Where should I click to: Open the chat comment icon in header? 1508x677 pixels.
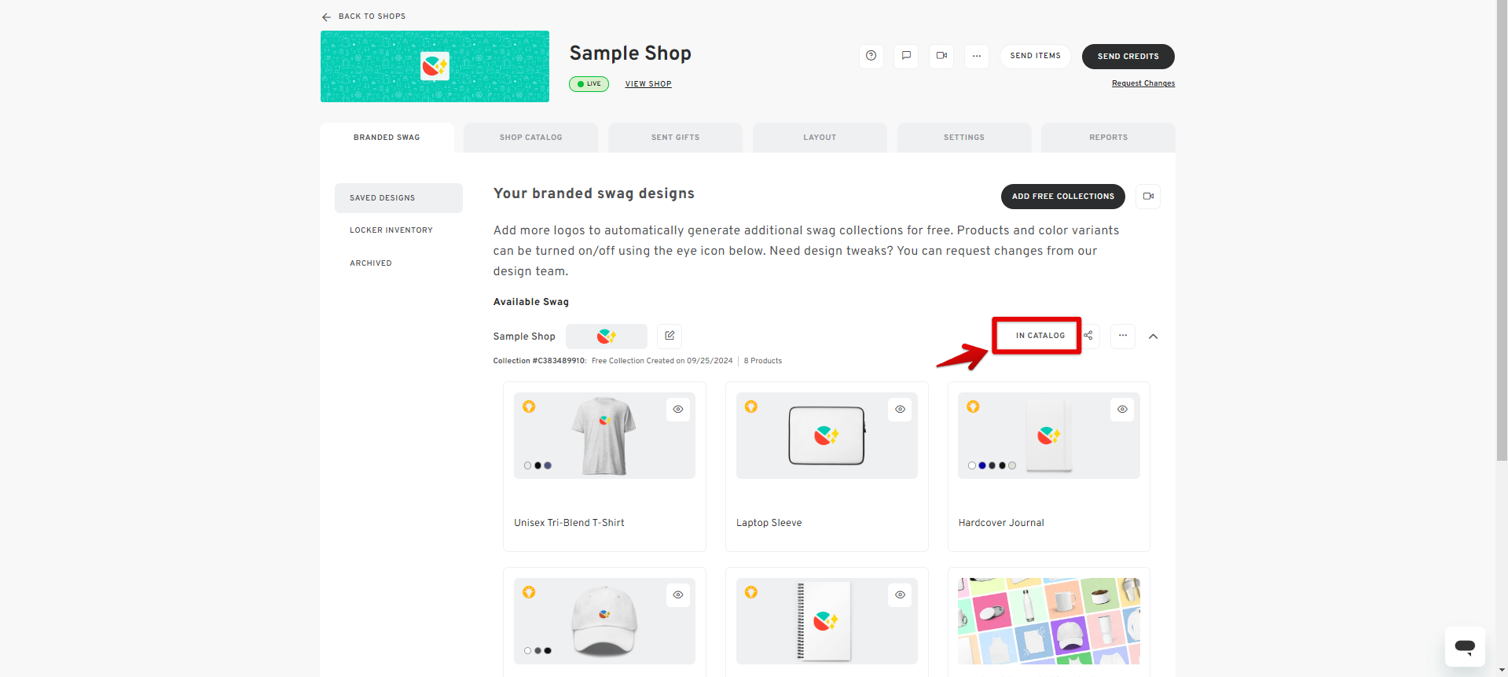click(906, 56)
